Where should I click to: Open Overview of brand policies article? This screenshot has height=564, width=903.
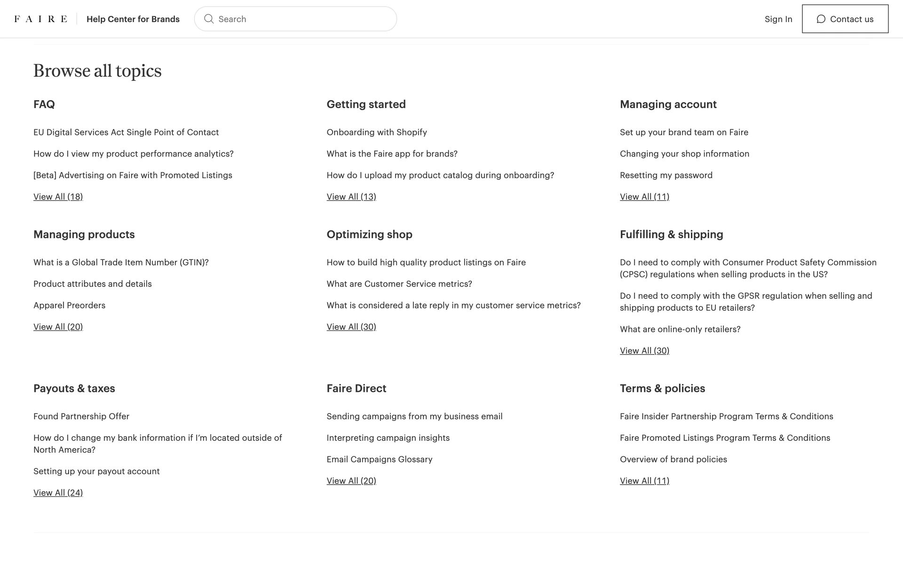tap(673, 459)
